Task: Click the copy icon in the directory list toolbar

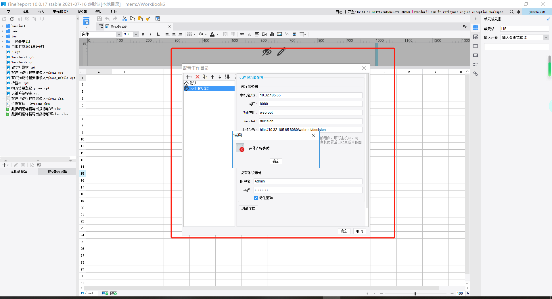Action: point(205,77)
